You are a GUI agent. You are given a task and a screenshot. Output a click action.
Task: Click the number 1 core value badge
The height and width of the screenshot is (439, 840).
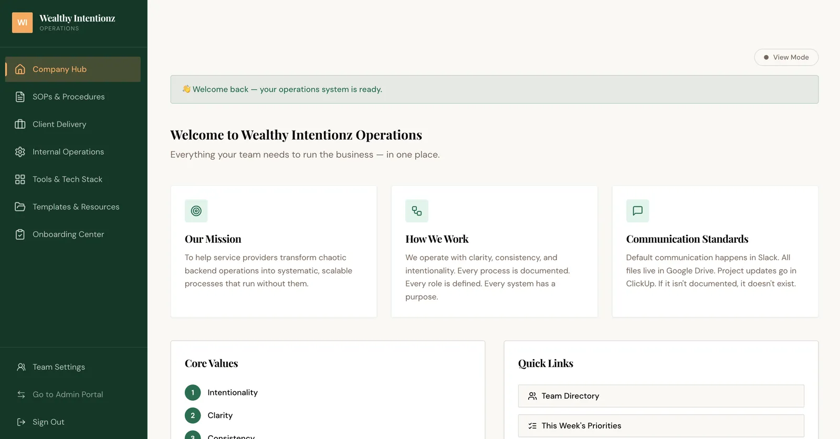coord(193,392)
